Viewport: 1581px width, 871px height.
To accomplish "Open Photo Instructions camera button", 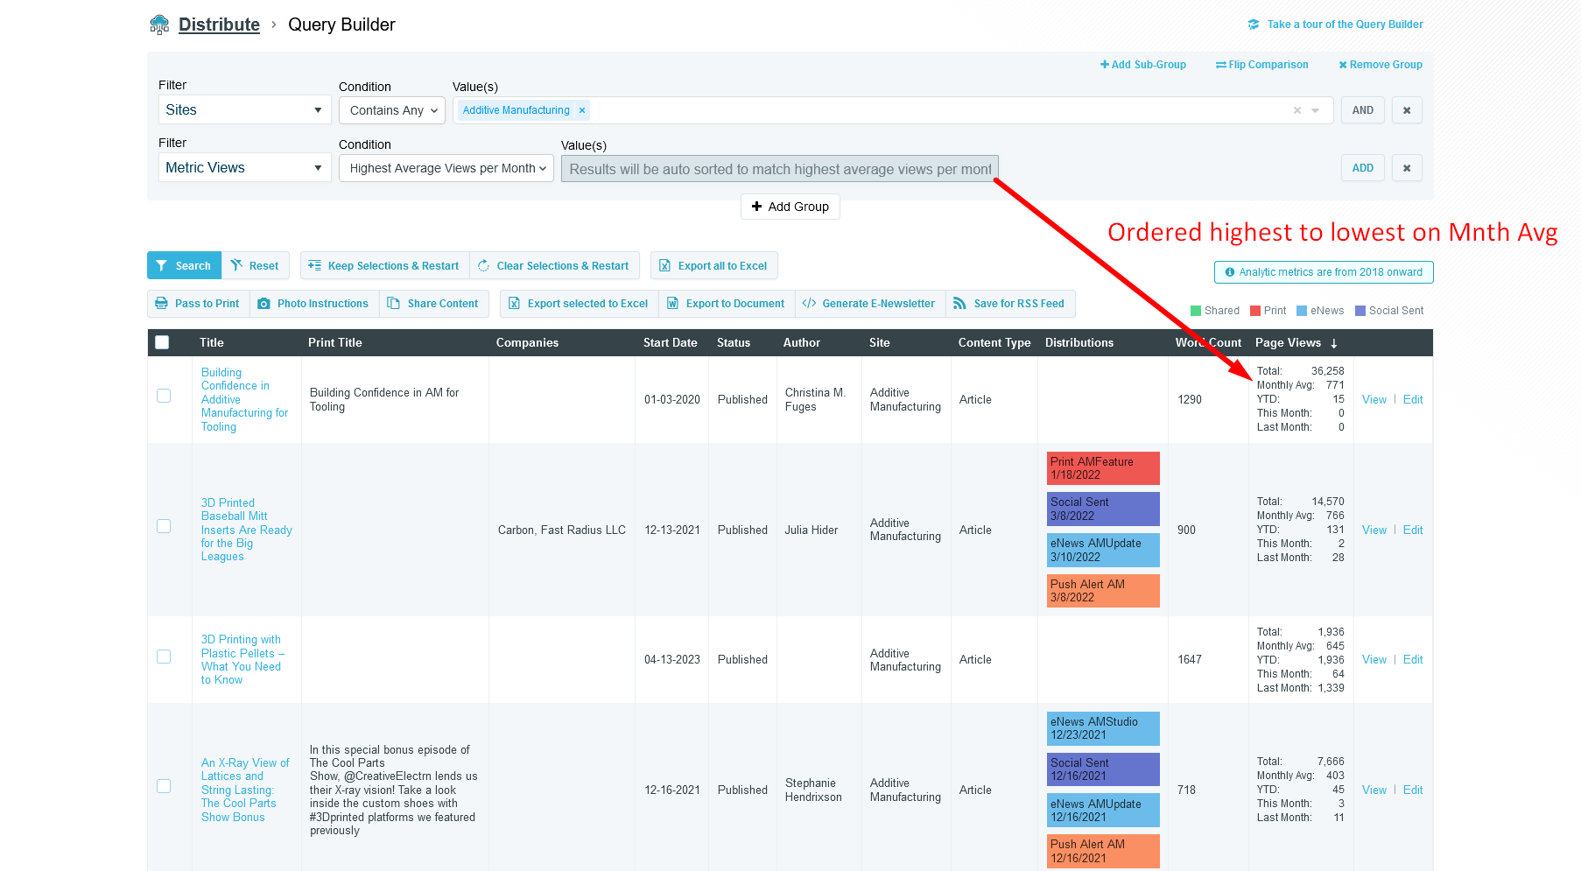I will [314, 304].
